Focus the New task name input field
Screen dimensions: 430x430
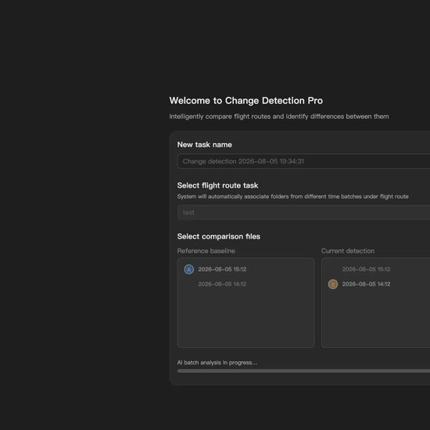click(303, 161)
